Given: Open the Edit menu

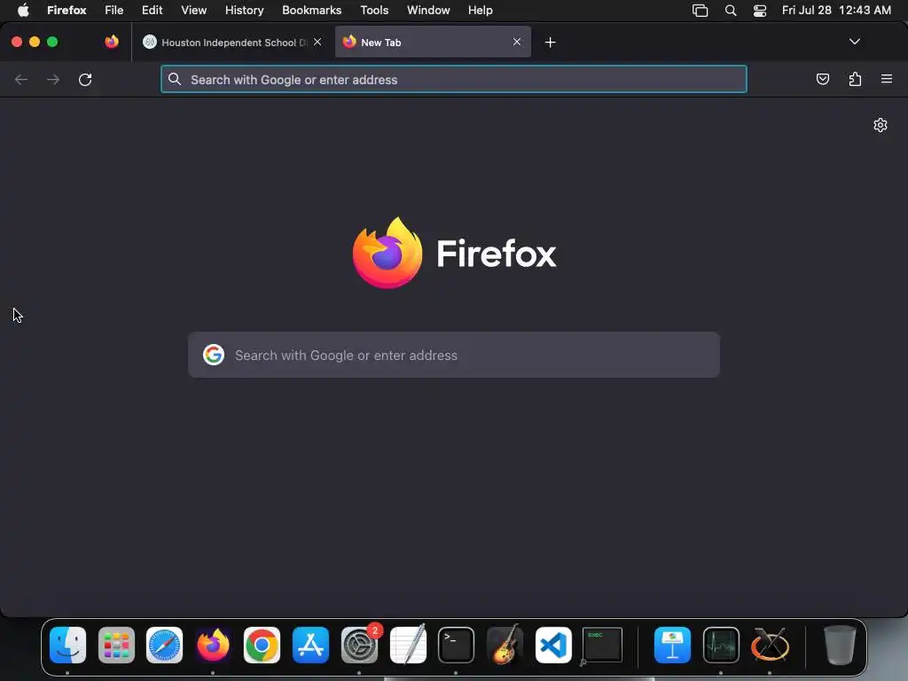Looking at the screenshot, I should tap(153, 11).
